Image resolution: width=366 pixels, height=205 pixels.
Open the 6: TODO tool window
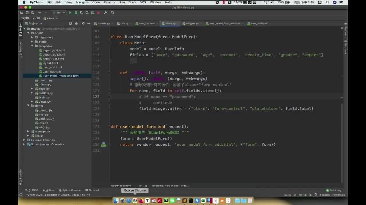click(x=32, y=190)
